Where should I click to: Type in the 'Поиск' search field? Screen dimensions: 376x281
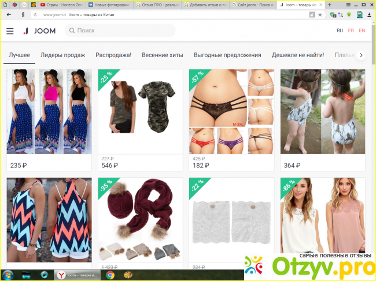click(x=121, y=31)
